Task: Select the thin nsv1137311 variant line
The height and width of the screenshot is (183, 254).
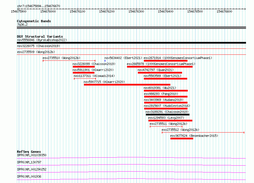Action: click(x=85, y=79)
